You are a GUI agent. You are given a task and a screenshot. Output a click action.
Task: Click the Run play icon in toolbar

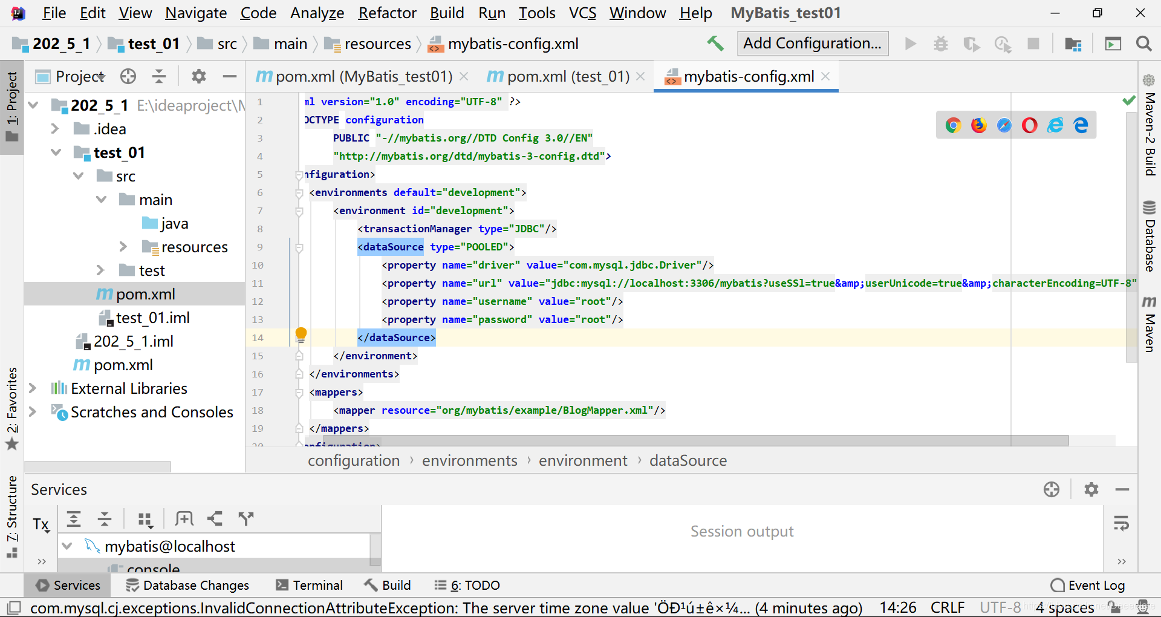(910, 44)
